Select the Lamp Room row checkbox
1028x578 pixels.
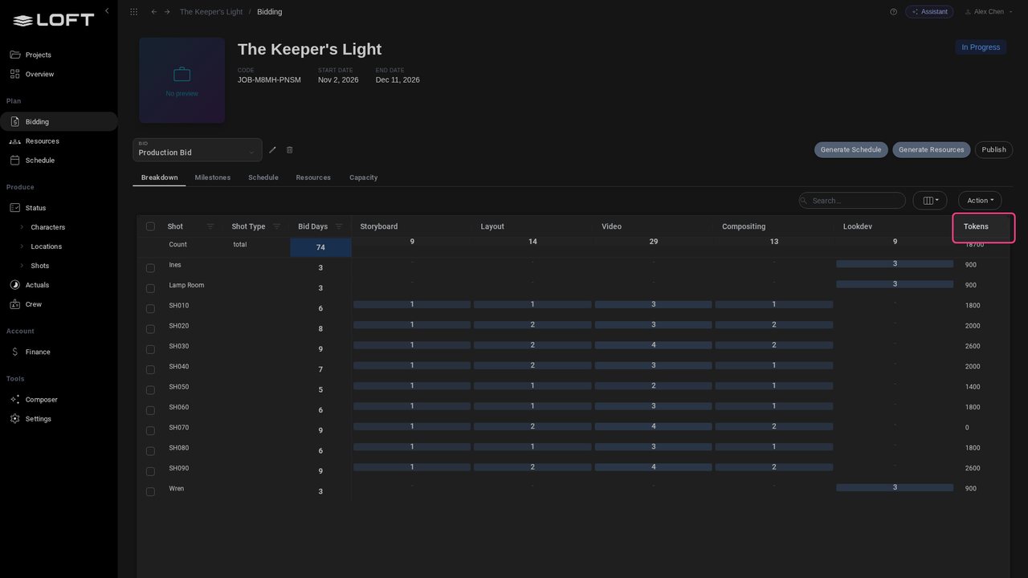tap(150, 288)
